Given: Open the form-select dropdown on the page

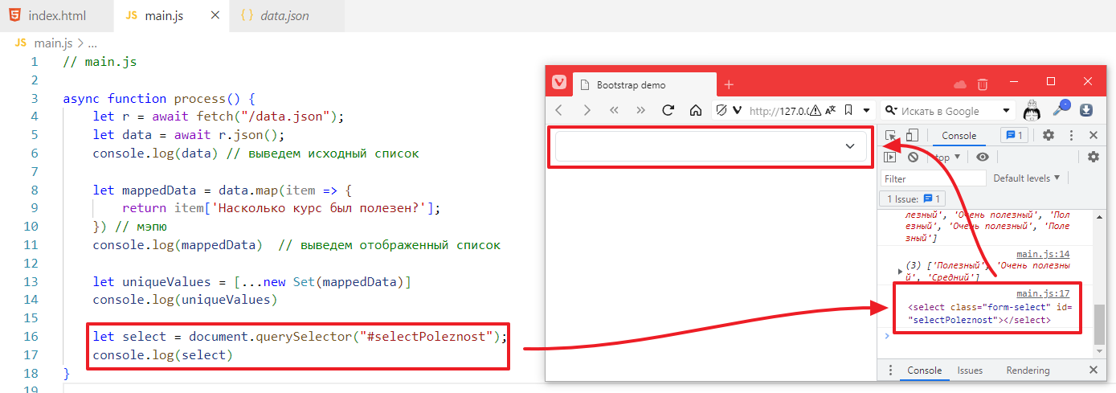Looking at the screenshot, I should click(710, 146).
